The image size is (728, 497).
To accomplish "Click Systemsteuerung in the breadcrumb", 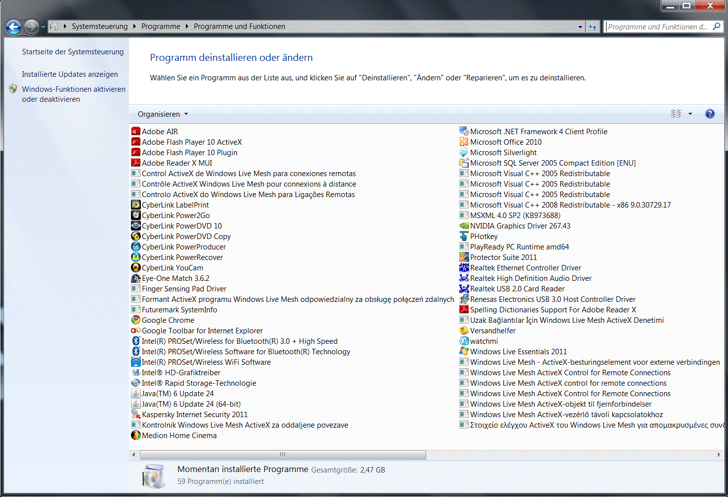I will pyautogui.click(x=99, y=26).
